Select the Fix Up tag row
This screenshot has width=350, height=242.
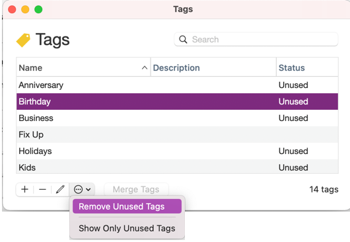pyautogui.click(x=177, y=134)
